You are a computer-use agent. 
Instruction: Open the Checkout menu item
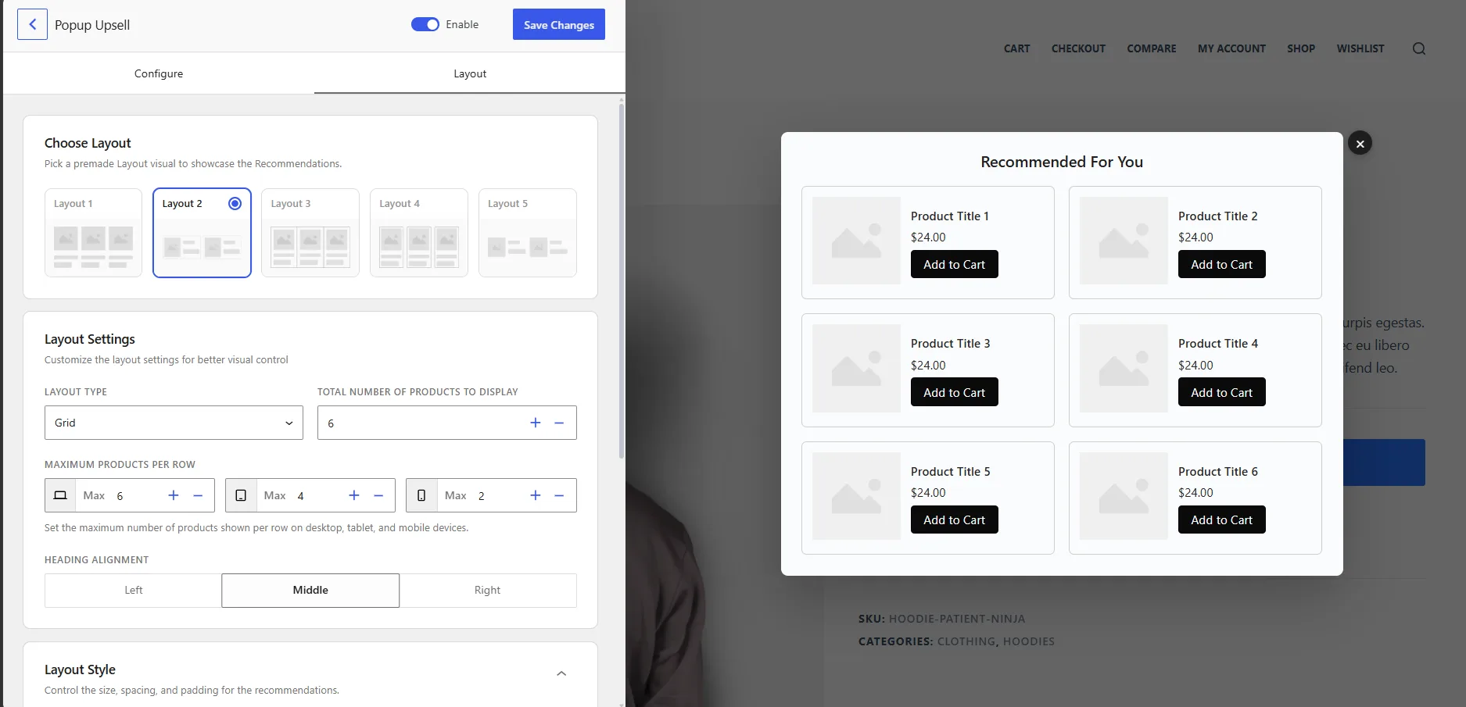point(1078,48)
